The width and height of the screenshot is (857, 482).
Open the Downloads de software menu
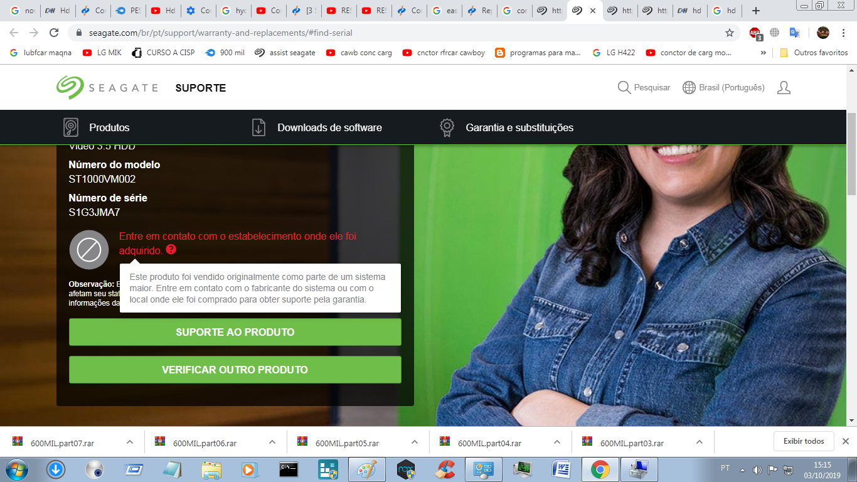click(x=317, y=127)
